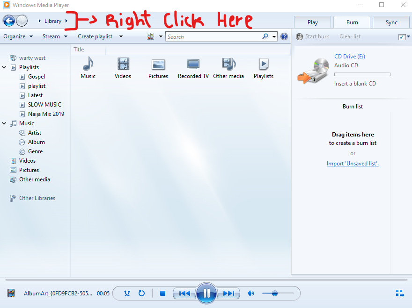Viewport: 412px width, 308px height.
Task: Select Artist under Music
Action: 35,133
